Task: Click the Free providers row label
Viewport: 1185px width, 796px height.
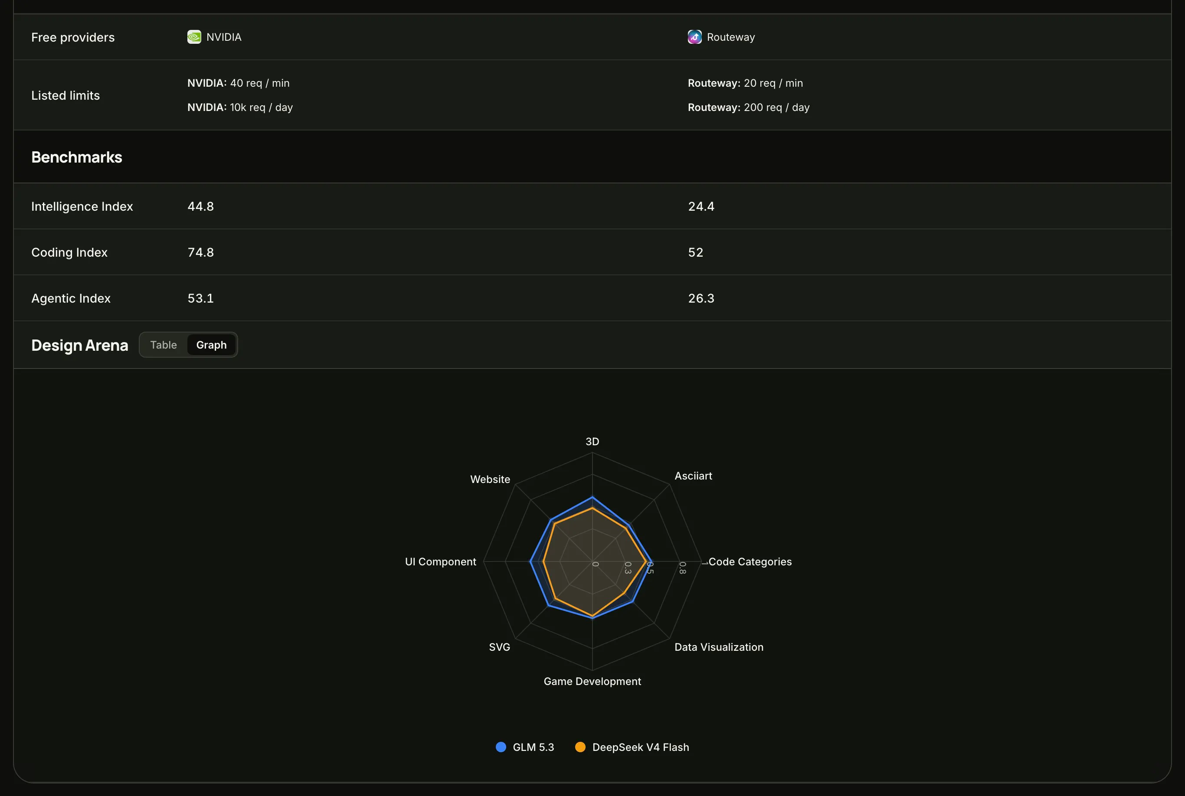Action: (x=72, y=38)
